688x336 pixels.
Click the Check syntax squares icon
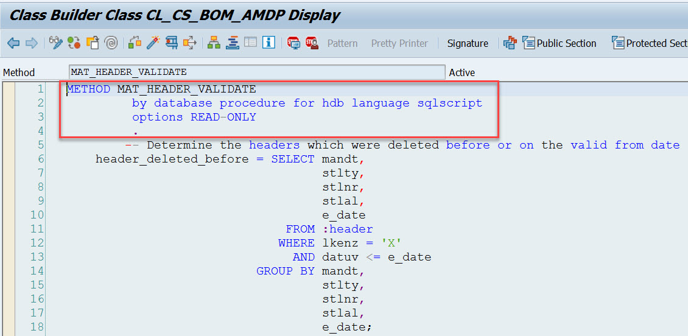135,43
